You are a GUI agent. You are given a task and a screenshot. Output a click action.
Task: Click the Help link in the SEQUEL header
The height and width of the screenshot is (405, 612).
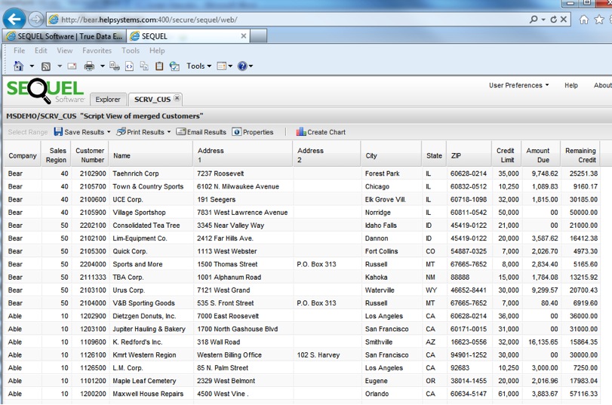pos(571,85)
